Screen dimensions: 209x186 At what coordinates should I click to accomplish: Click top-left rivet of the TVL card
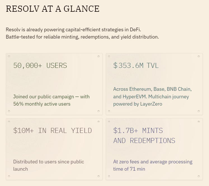pos(109,56)
